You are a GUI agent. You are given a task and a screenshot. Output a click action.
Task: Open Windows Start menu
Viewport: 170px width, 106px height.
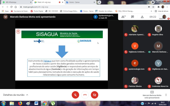(3, 103)
